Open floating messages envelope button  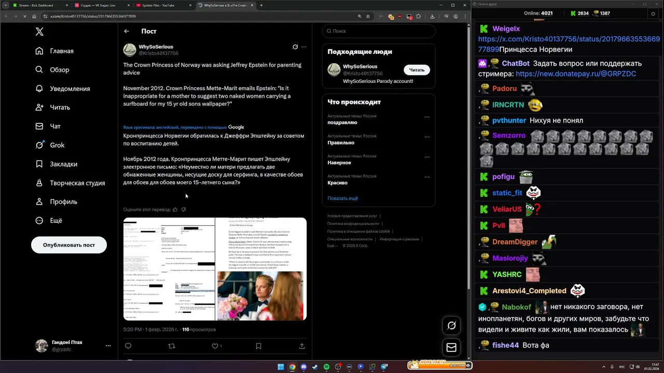(x=451, y=348)
